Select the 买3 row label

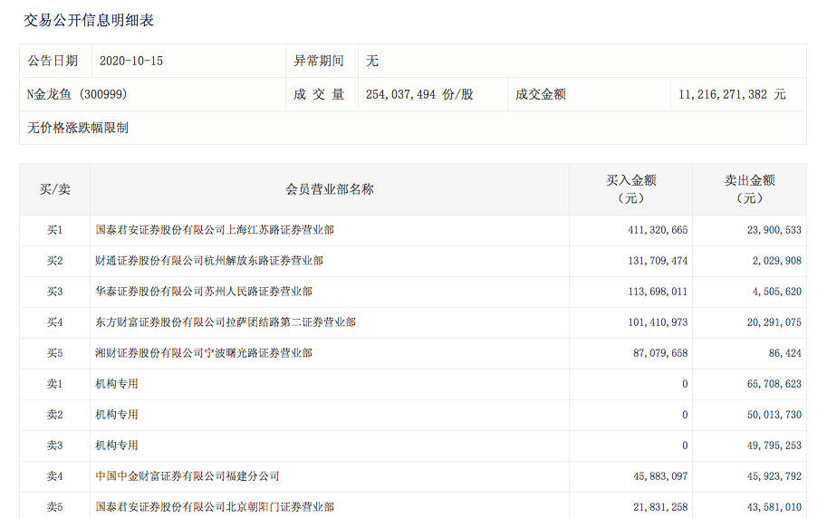(x=54, y=292)
